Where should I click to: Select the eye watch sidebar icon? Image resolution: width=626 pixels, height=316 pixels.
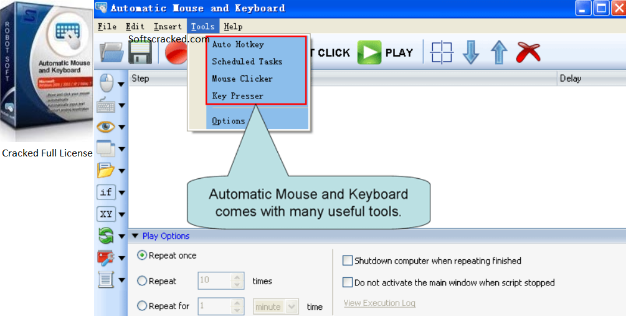pyautogui.click(x=106, y=127)
